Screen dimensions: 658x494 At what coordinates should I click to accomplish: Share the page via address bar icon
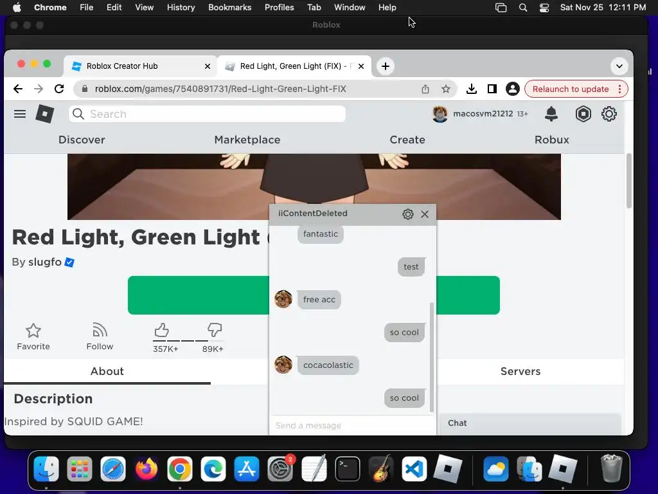(x=425, y=89)
